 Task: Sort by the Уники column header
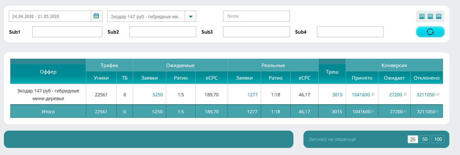click(101, 78)
